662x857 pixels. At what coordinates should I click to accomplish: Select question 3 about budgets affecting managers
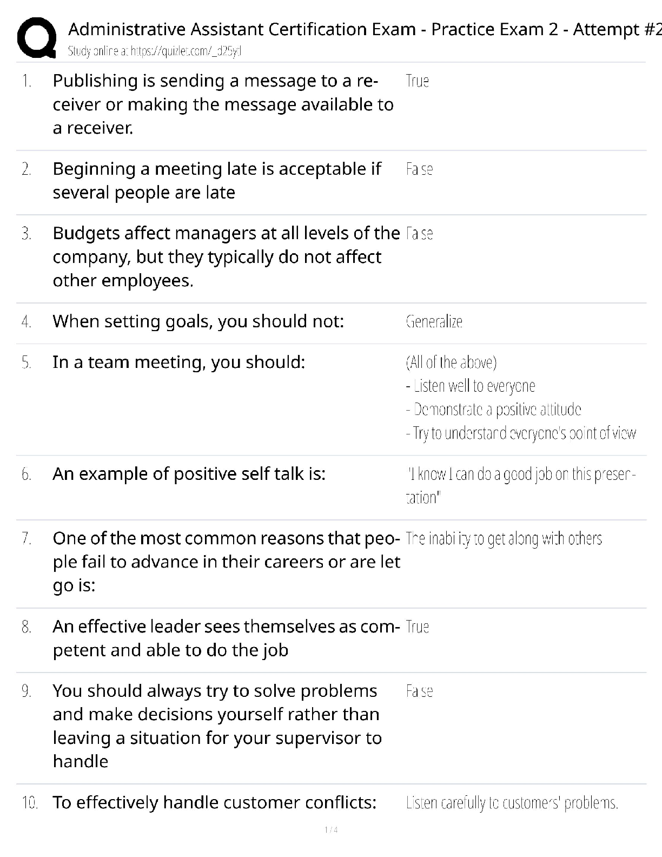tap(226, 256)
